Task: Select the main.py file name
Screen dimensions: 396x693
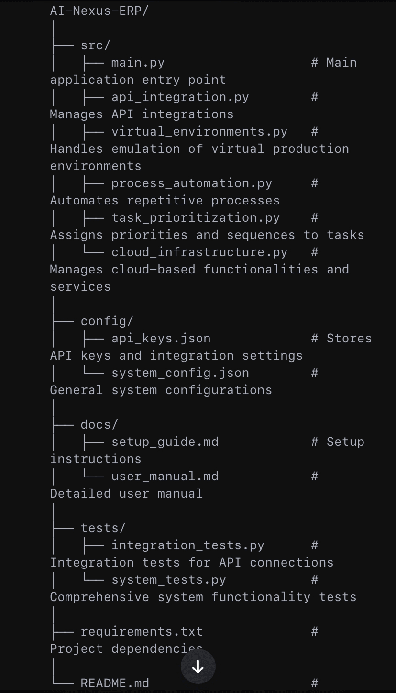Action: click(x=138, y=62)
